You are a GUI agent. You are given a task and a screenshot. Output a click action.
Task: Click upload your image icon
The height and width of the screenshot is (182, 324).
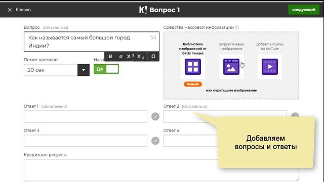pyautogui.click(x=231, y=67)
